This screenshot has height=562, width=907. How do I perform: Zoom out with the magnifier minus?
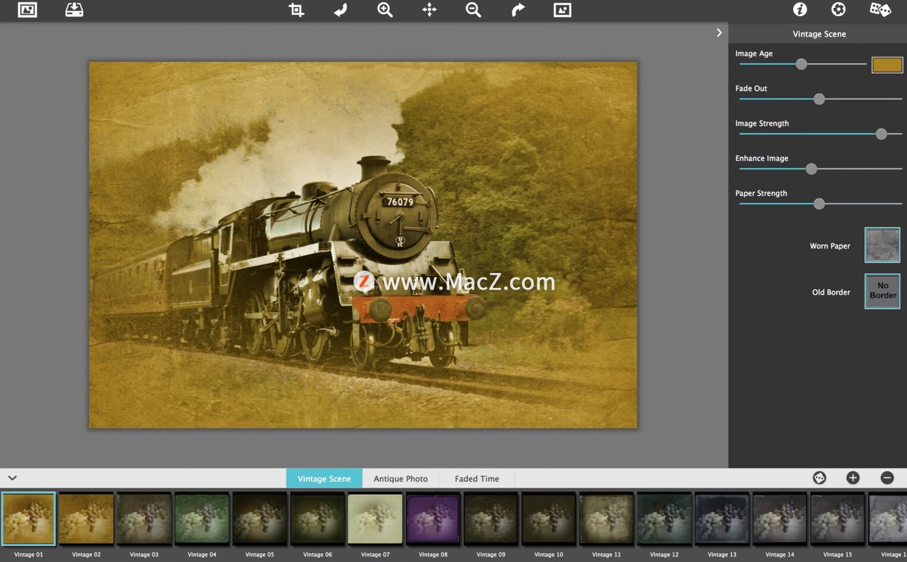[x=473, y=10]
